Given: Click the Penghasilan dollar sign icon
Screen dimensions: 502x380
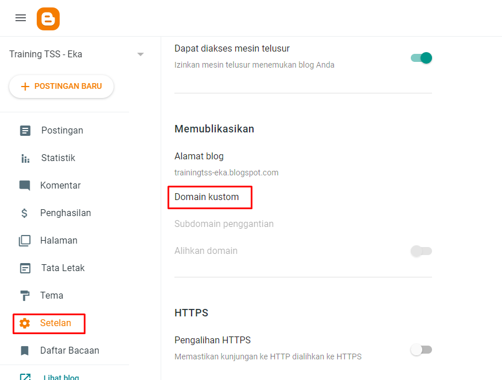Looking at the screenshot, I should point(25,213).
